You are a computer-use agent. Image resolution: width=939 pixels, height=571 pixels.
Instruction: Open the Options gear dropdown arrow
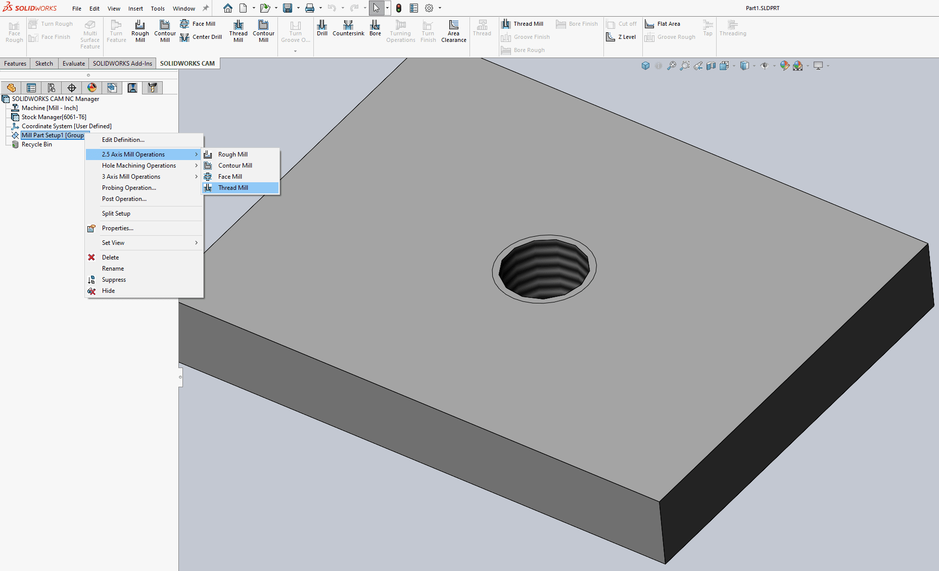coord(440,8)
